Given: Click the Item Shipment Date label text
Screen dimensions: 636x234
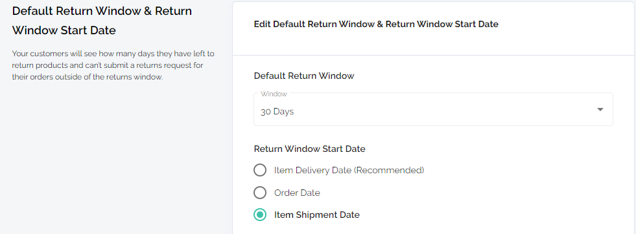Looking at the screenshot, I should coord(317,215).
